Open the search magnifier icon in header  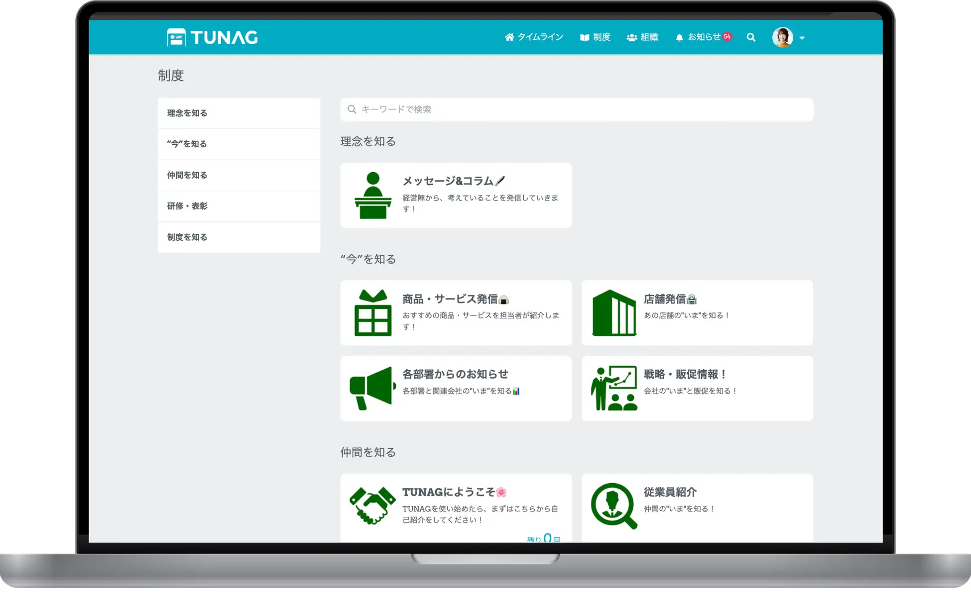click(x=751, y=37)
